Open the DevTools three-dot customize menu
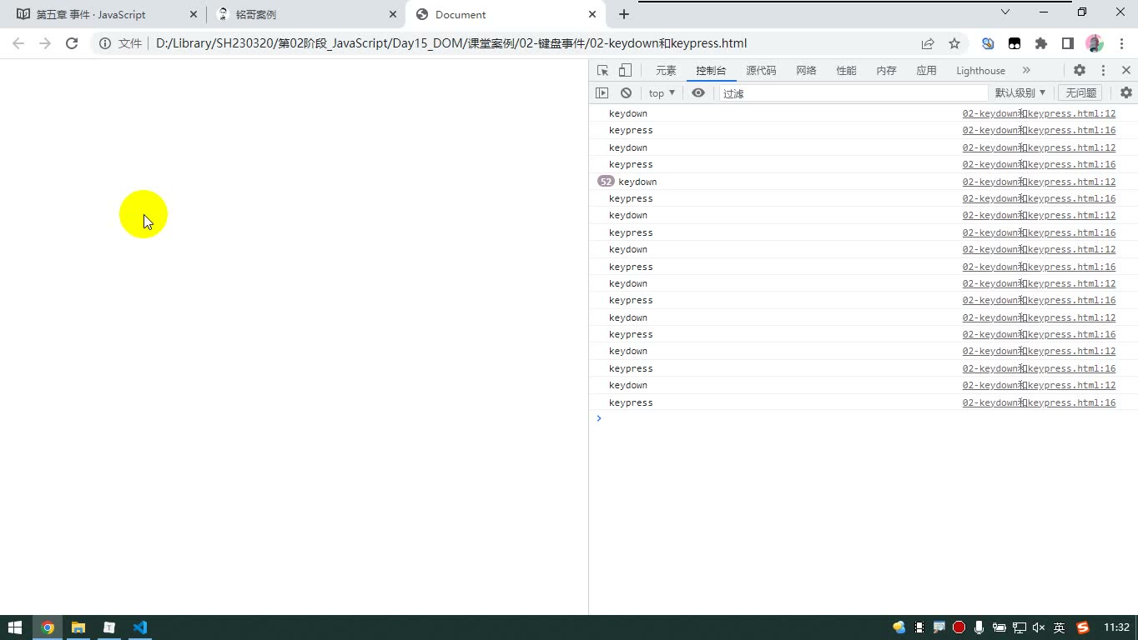Image resolution: width=1138 pixels, height=640 pixels. click(1103, 71)
